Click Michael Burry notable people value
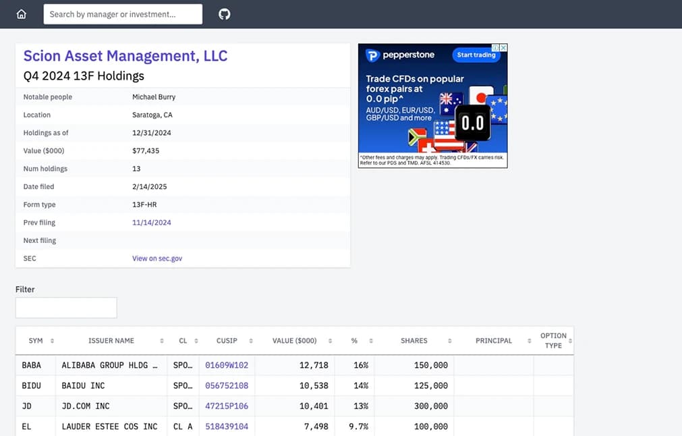Viewport: 682px width, 436px height. tap(154, 97)
